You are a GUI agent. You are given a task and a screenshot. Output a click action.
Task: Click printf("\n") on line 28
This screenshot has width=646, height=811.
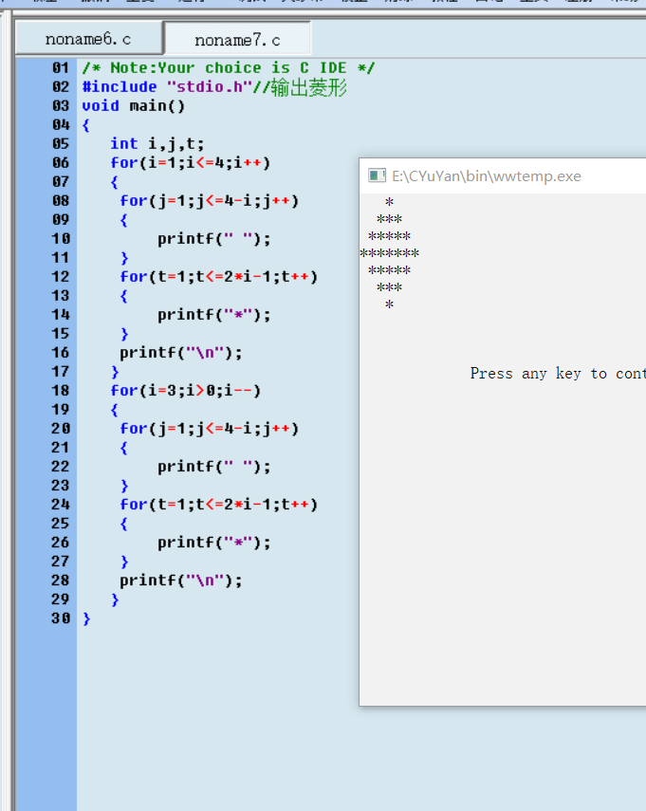click(181, 581)
